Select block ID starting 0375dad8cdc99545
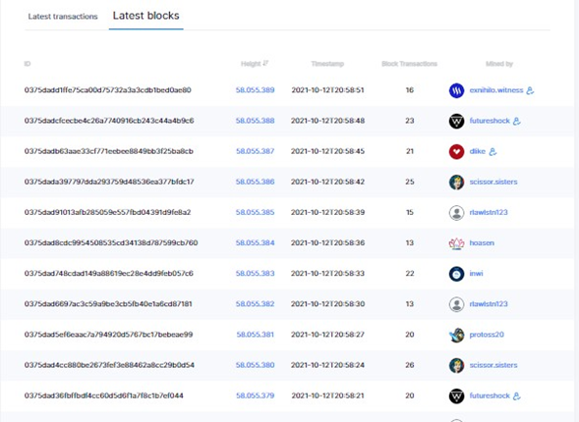The width and height of the screenshot is (579, 422). click(111, 242)
